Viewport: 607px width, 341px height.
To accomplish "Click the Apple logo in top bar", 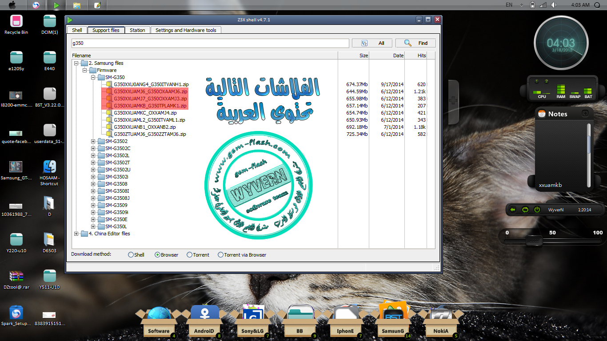I will (12, 5).
